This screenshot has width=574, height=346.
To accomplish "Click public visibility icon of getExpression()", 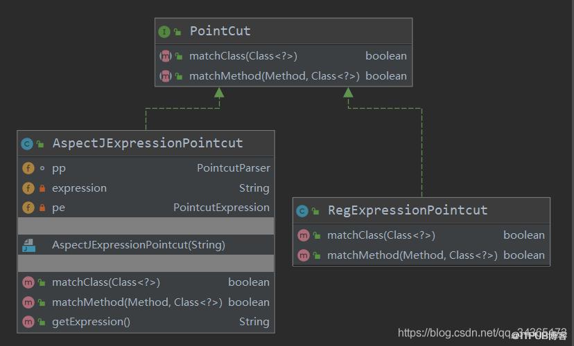I will click(x=42, y=322).
